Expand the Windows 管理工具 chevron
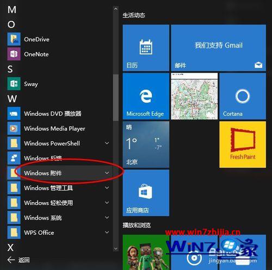The height and width of the screenshot is (270, 272). click(107, 187)
